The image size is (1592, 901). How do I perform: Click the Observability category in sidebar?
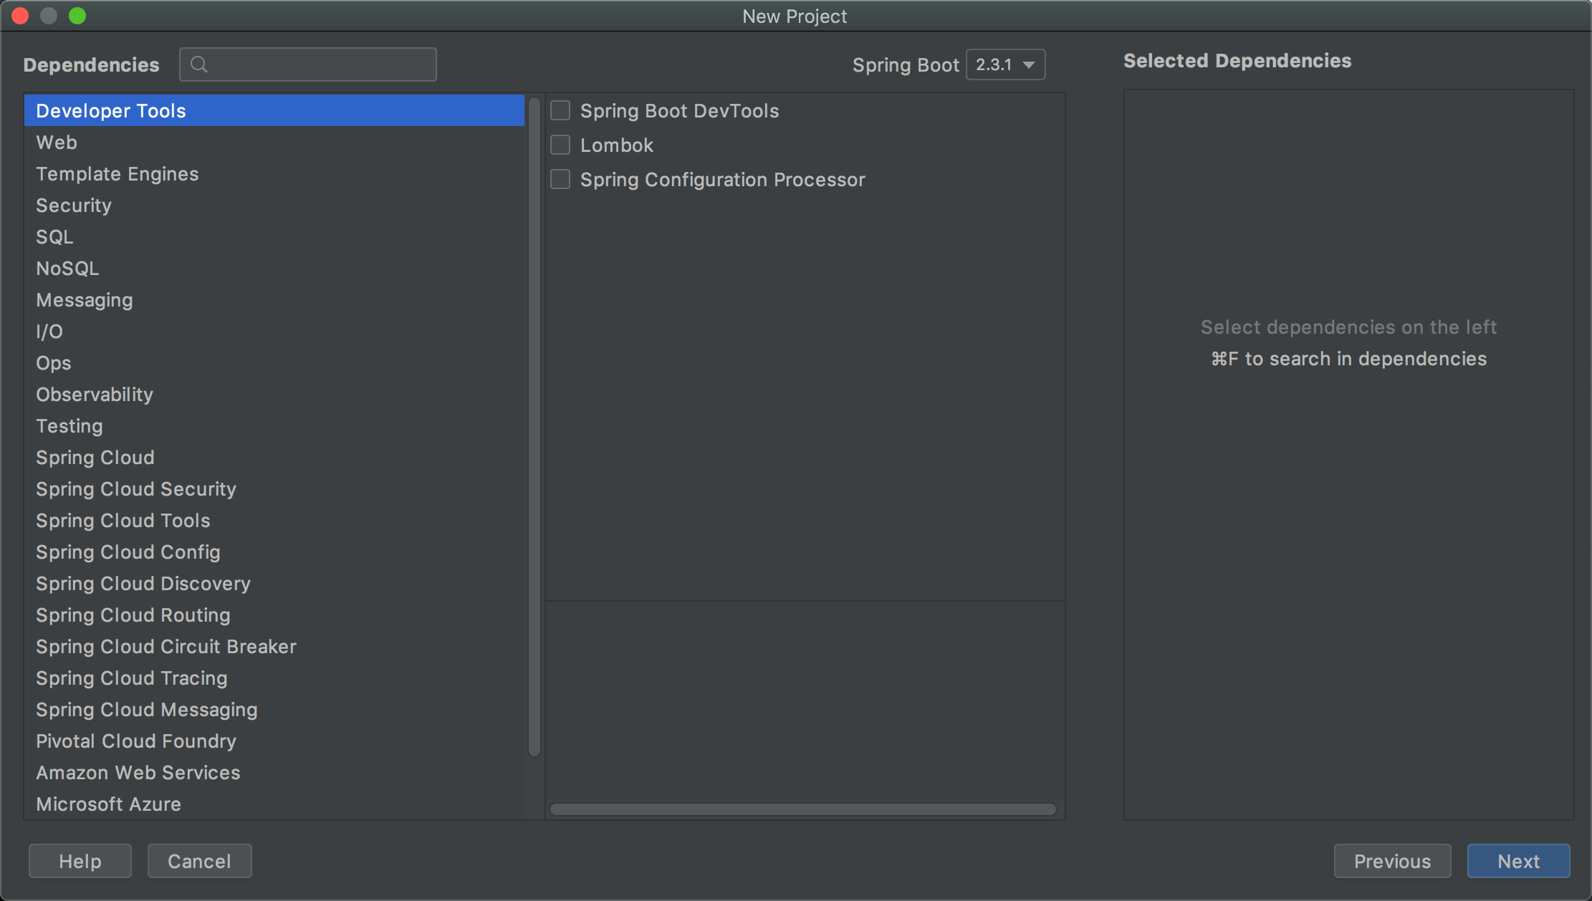coord(94,395)
